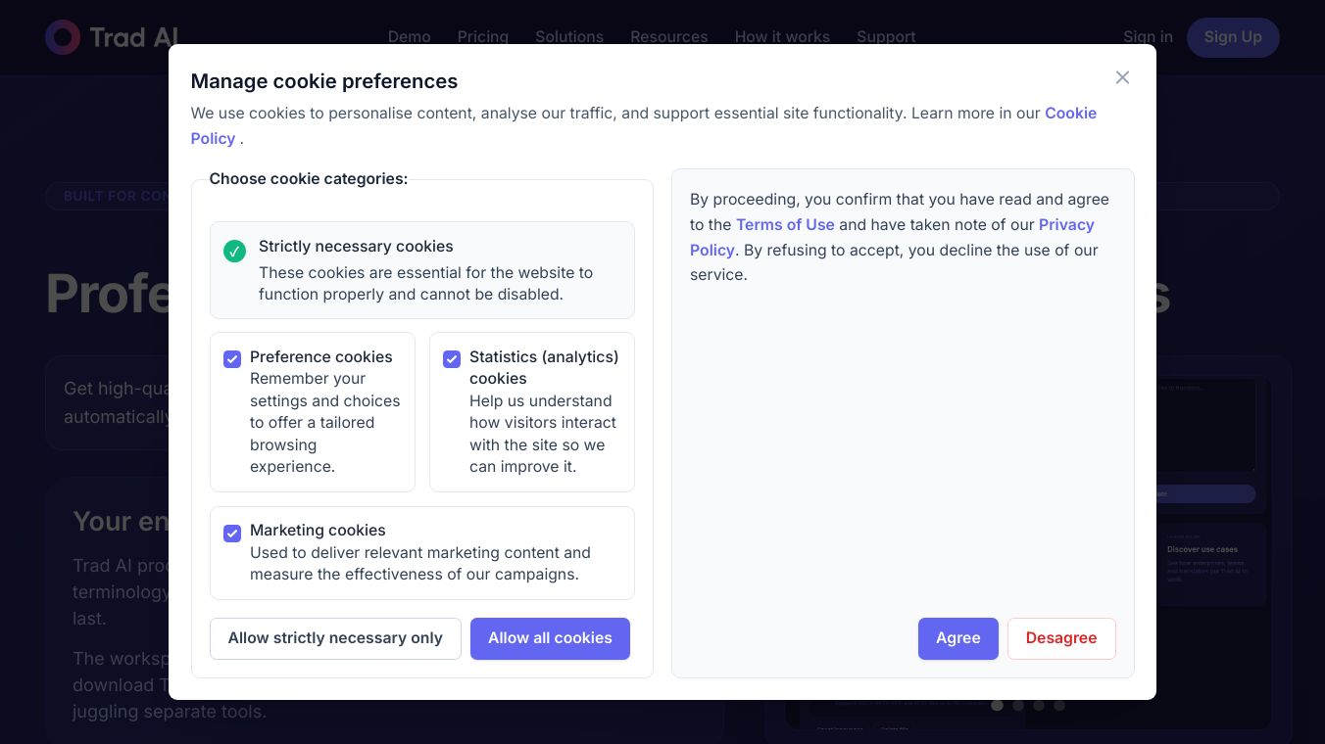Click the Desagree button
This screenshot has height=744, width=1325.
tap(1060, 638)
